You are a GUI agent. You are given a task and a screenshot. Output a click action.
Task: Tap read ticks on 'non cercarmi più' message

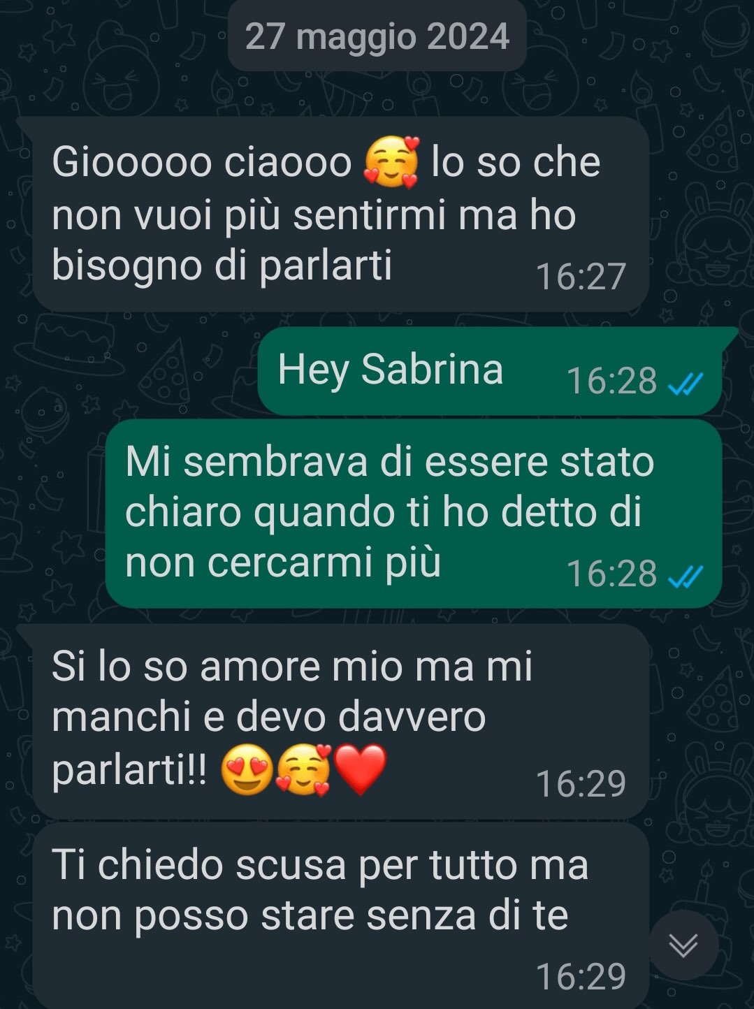click(686, 576)
